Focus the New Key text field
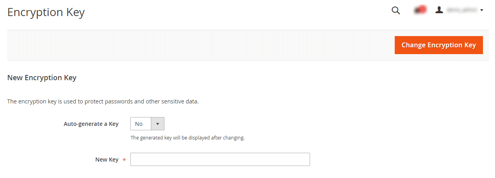 coord(220,160)
